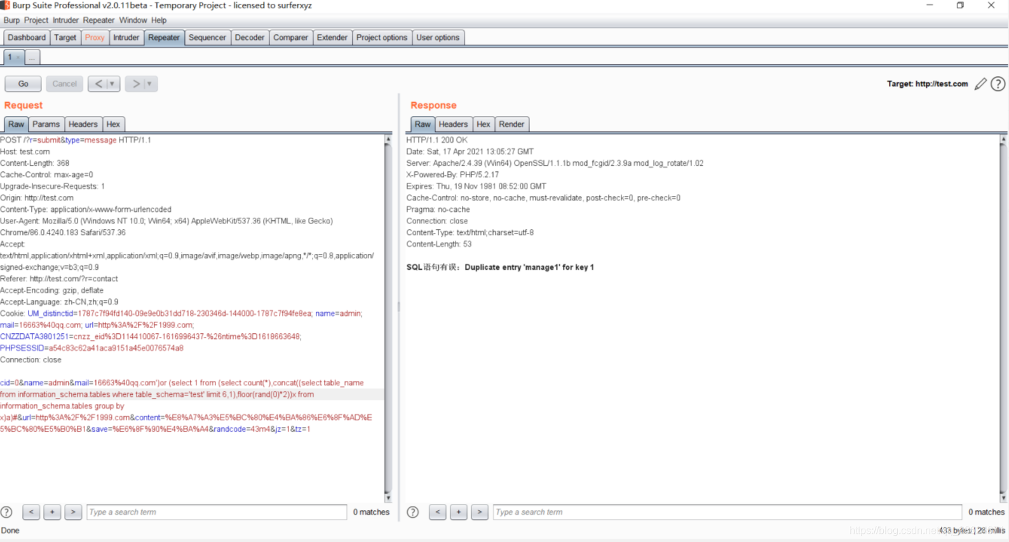Click the Cancel button

click(x=64, y=84)
